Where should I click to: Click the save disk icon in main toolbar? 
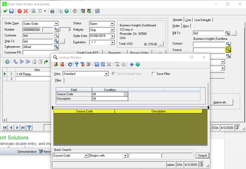click(x=11, y=11)
